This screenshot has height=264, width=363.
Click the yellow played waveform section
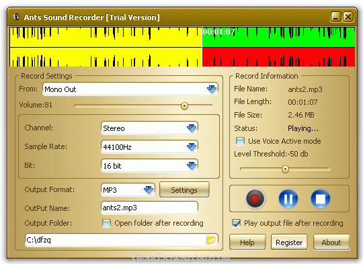tap(106, 47)
